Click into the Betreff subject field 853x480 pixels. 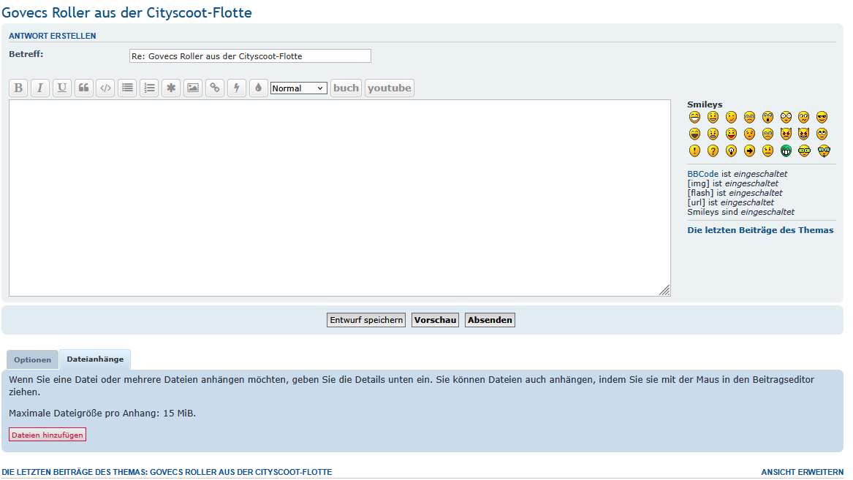click(x=250, y=56)
